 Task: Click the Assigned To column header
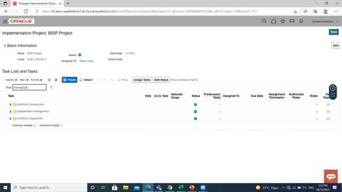click(x=231, y=96)
